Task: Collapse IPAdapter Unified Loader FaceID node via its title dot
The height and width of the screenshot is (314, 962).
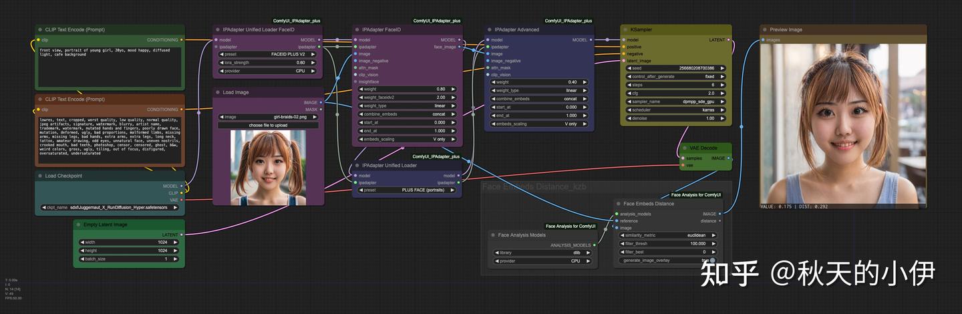Action: 218,29
